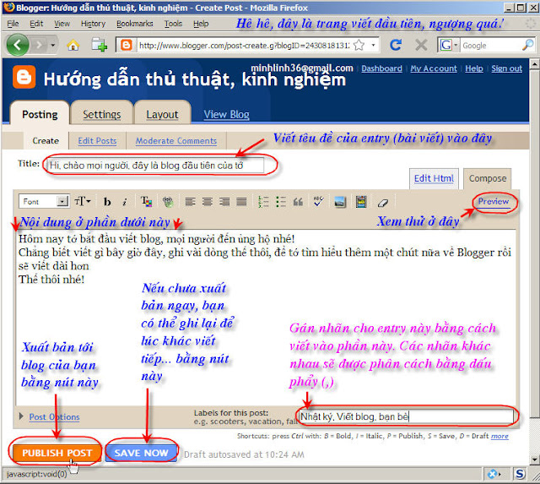Open the My Account link
This screenshot has width=540, height=484.
[434, 68]
